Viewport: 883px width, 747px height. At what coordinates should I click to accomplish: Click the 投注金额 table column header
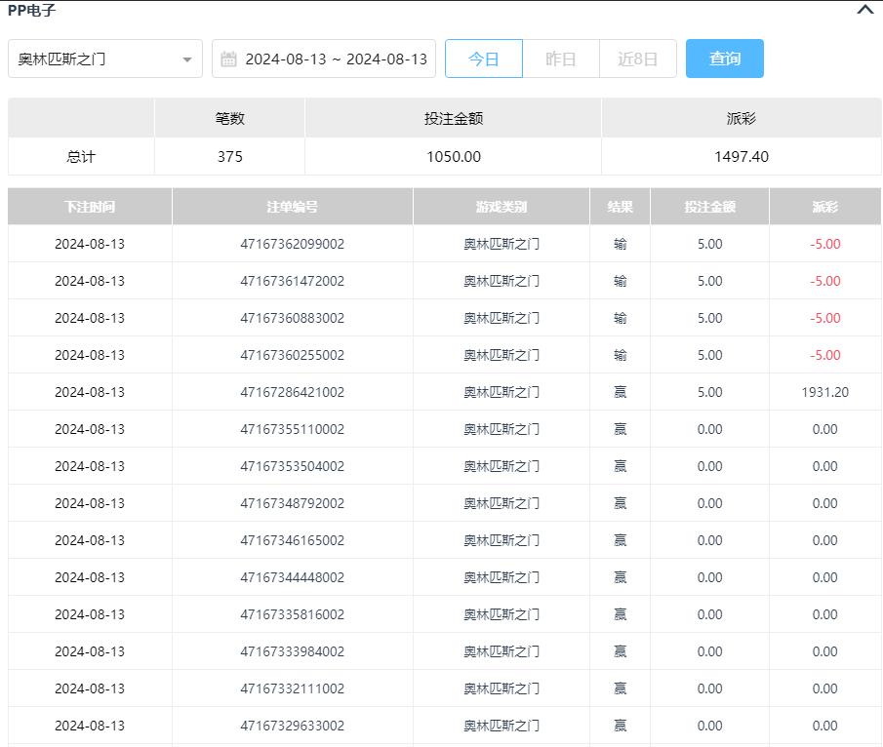(710, 207)
